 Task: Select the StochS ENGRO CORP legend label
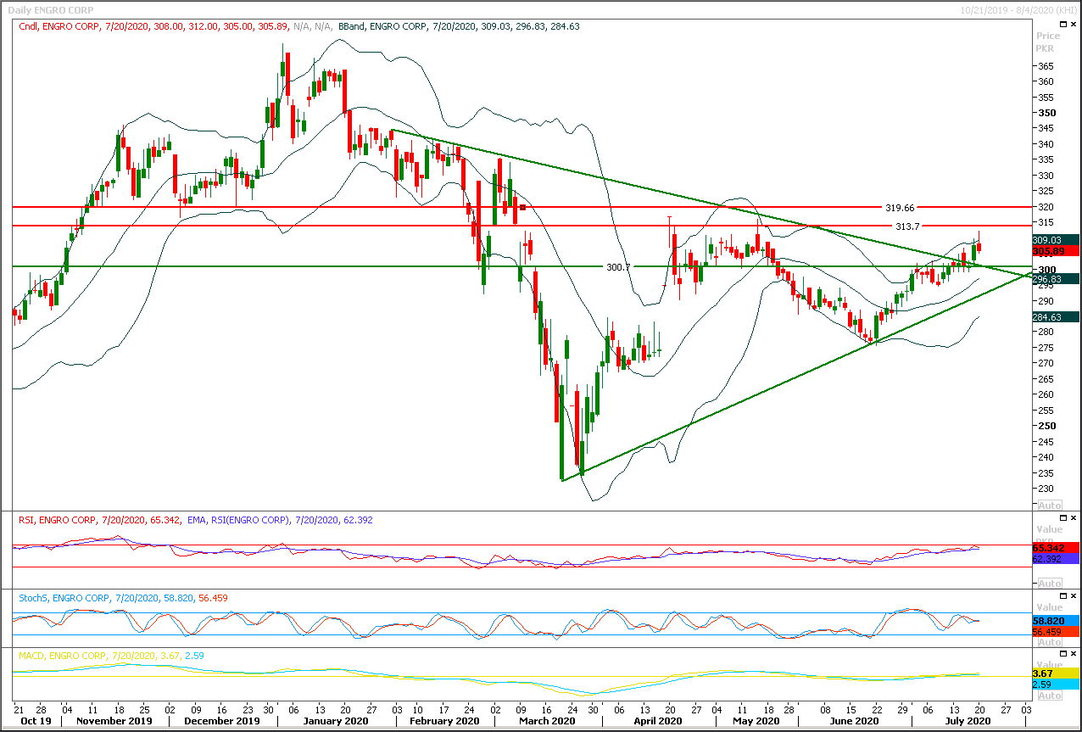tap(123, 598)
